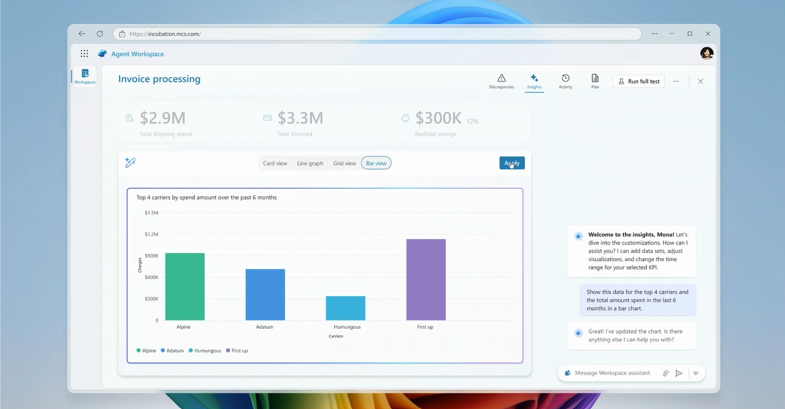Open the Discrepancies tab
This screenshot has width=785, height=409.
pyautogui.click(x=502, y=82)
